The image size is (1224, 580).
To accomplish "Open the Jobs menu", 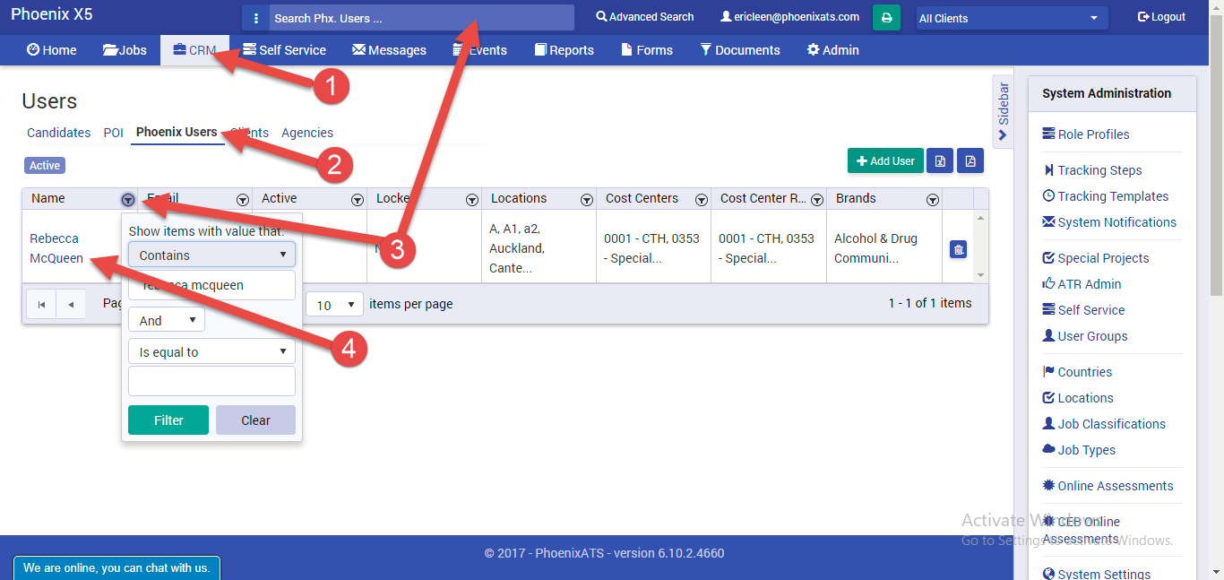I will click(125, 50).
